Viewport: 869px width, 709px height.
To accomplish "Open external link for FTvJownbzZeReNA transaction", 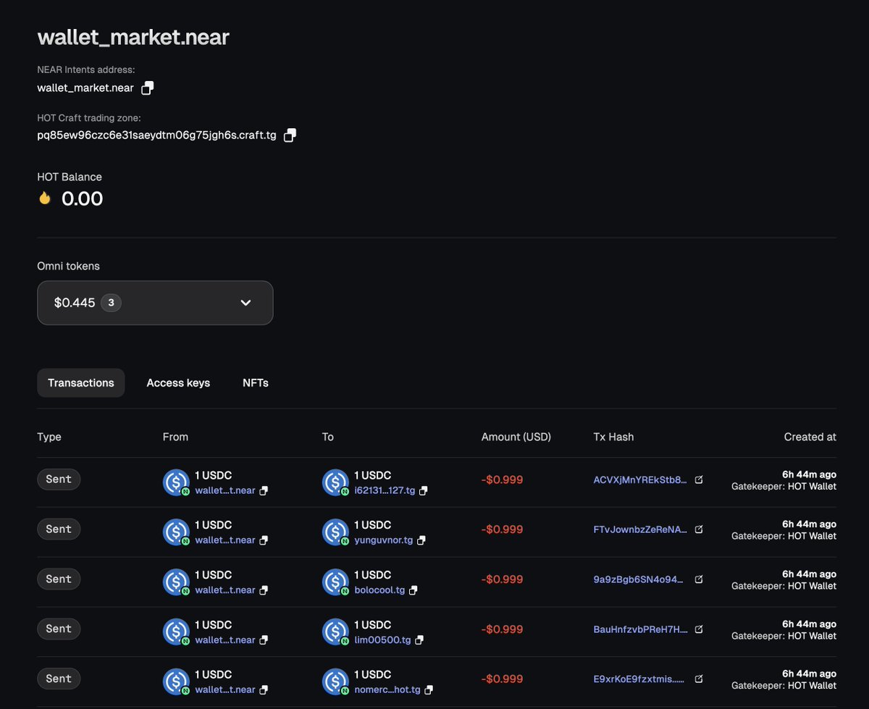I will (x=699, y=529).
